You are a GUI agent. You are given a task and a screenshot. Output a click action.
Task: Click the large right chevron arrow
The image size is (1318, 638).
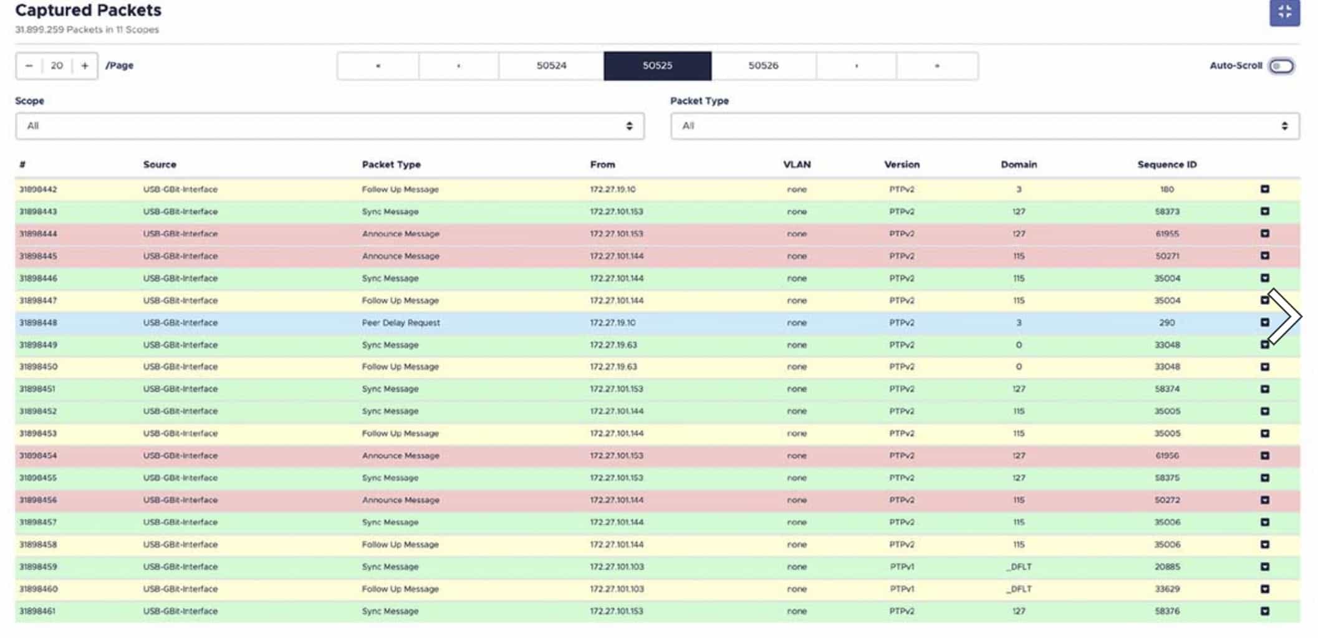pos(1286,317)
